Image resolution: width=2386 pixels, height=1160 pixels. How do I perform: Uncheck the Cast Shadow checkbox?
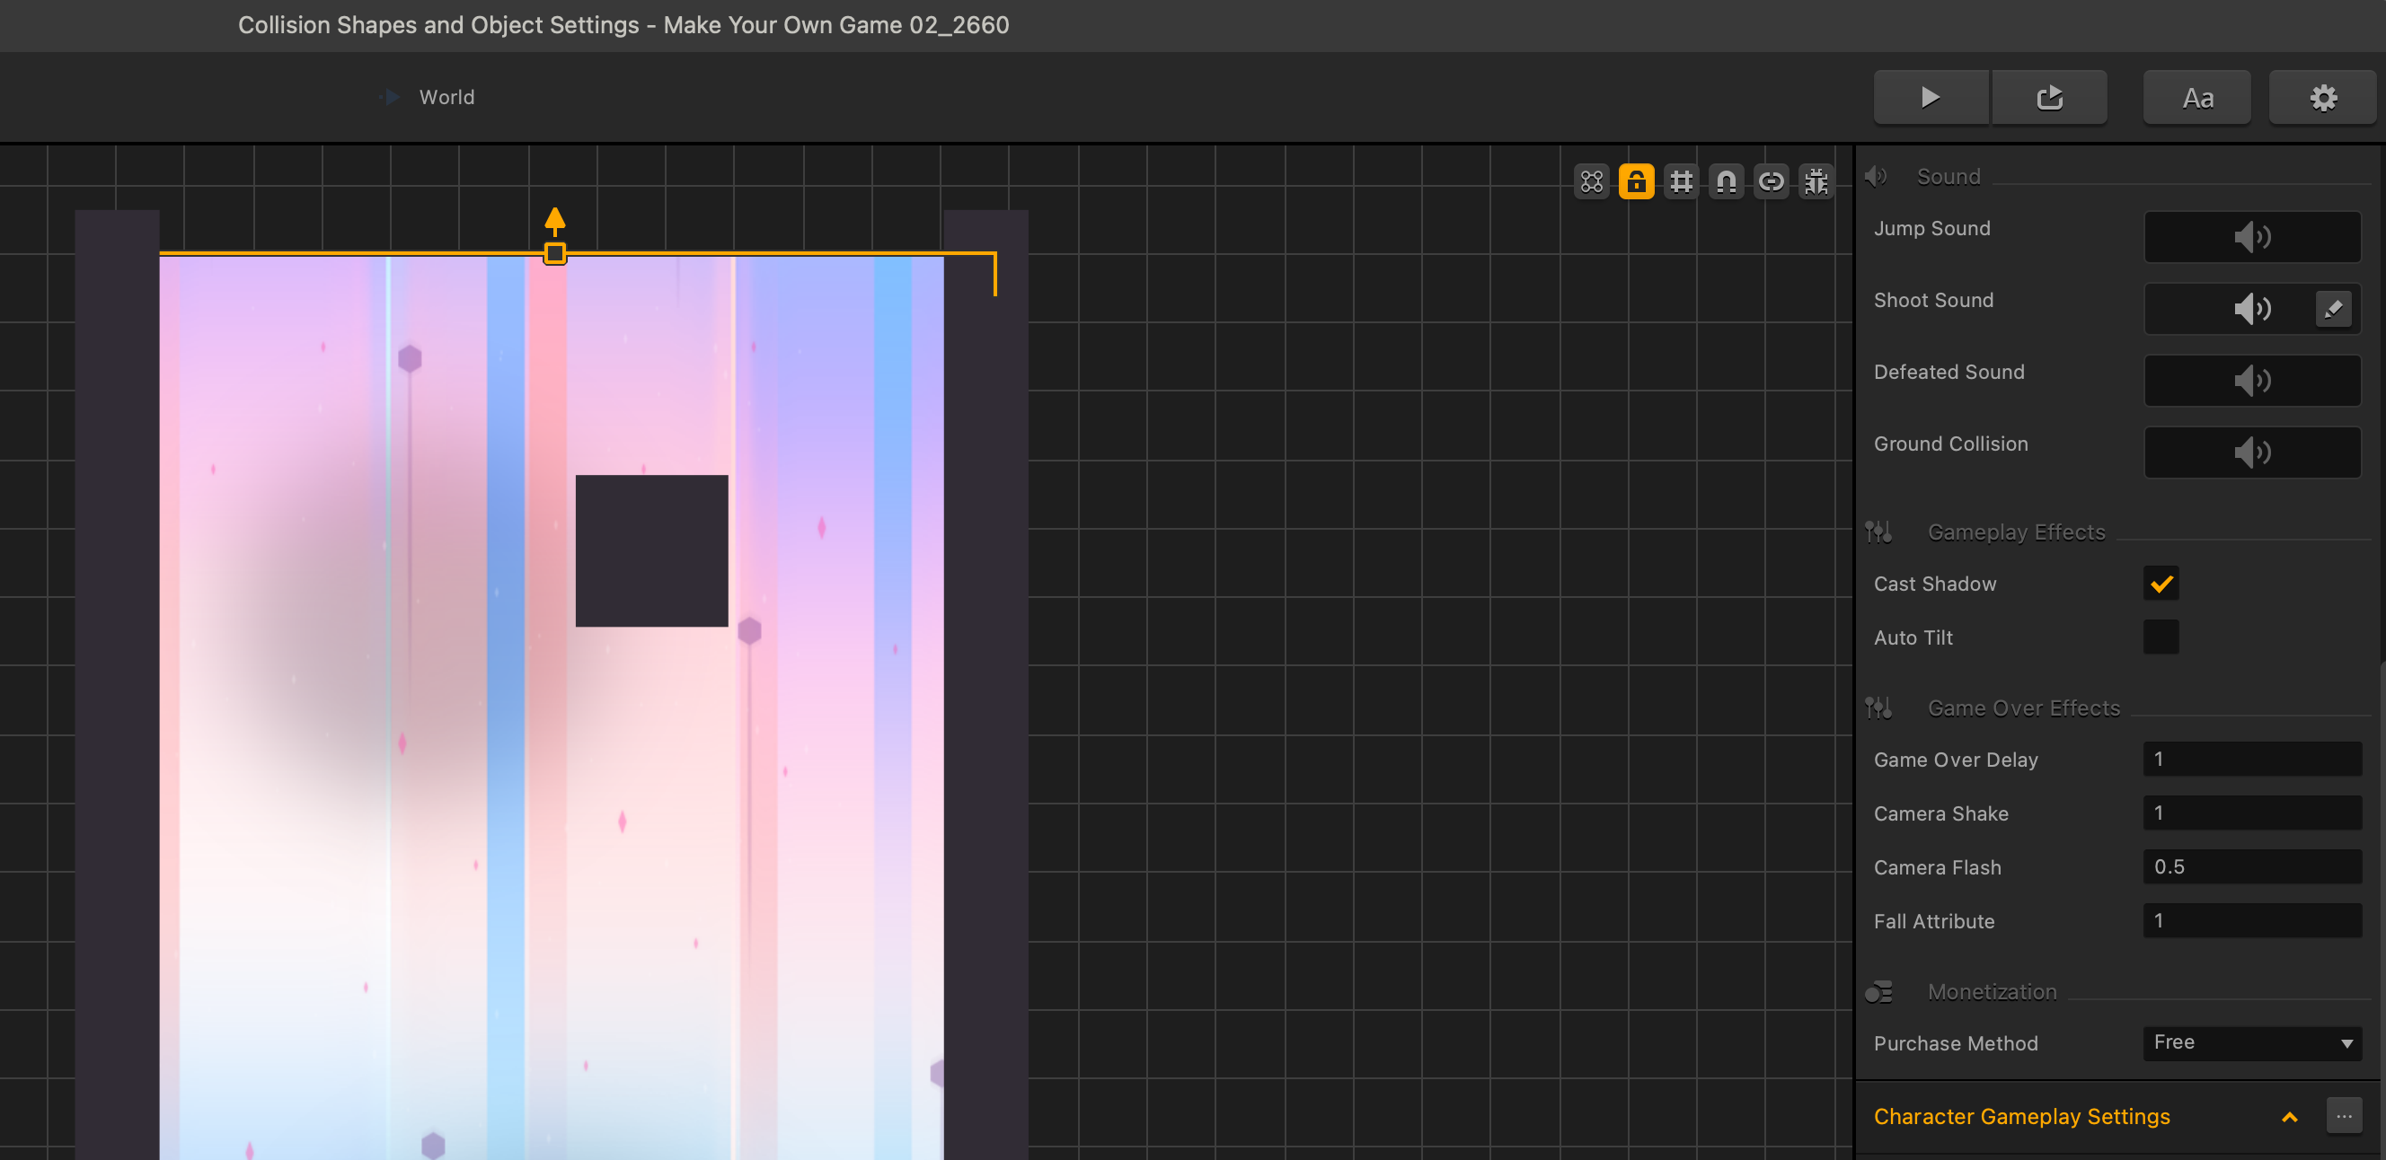tap(2160, 584)
